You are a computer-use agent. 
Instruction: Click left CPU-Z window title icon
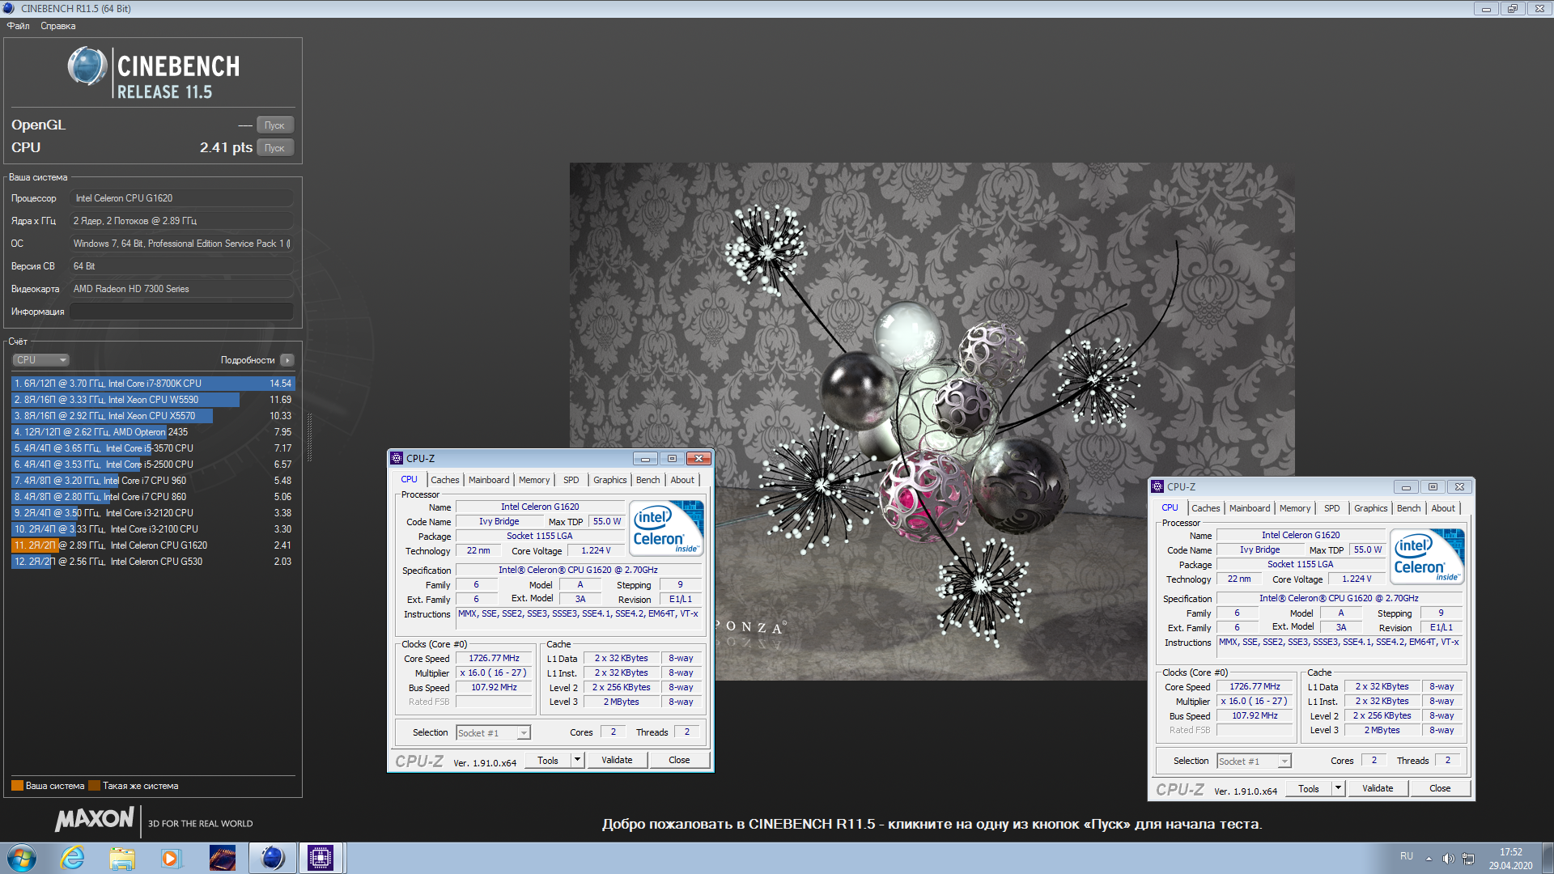tap(397, 458)
